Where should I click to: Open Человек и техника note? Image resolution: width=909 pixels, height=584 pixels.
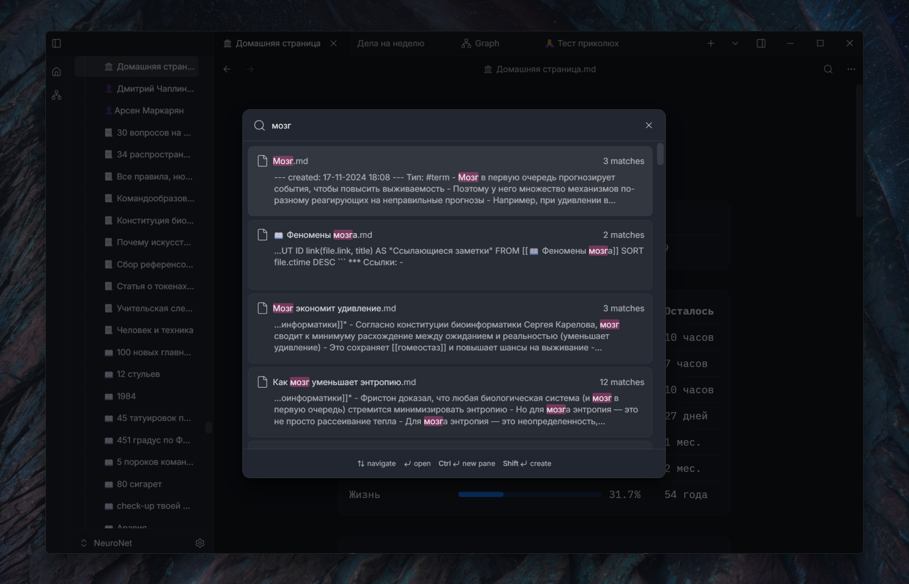pyautogui.click(x=149, y=330)
